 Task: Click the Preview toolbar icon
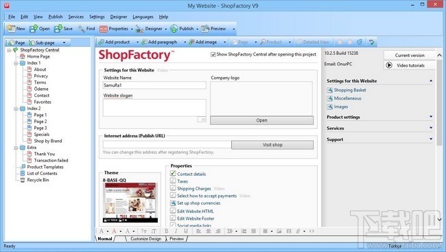[x=205, y=28]
